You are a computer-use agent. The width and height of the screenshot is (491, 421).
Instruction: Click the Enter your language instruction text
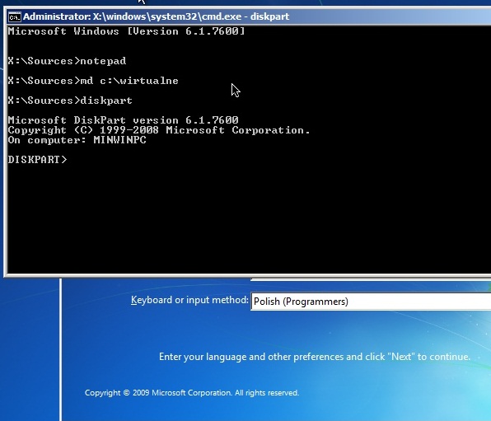[315, 357]
